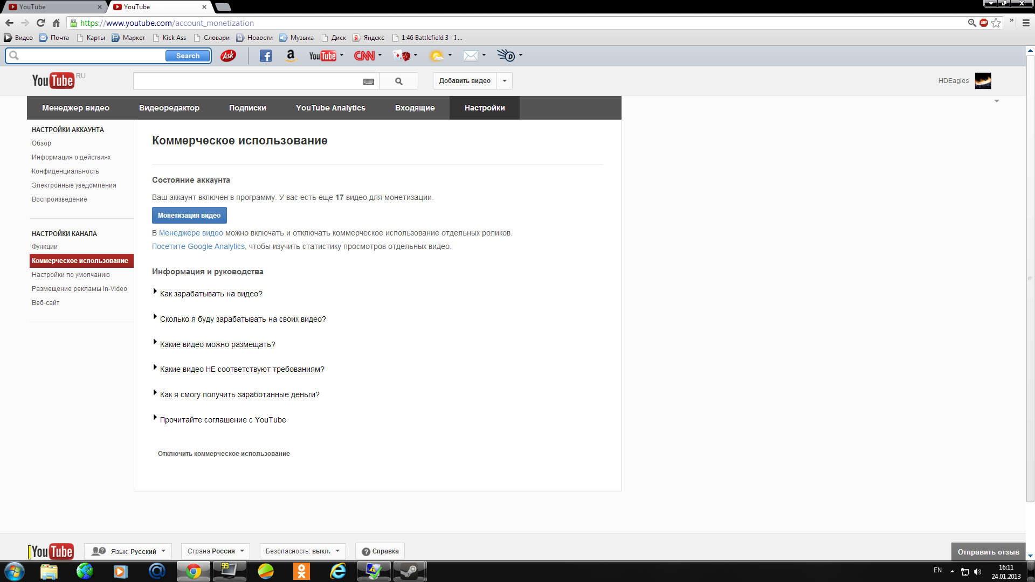Open Google Chrome from the taskbar

tap(194, 571)
